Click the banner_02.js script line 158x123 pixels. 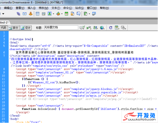[x=71, y=72]
